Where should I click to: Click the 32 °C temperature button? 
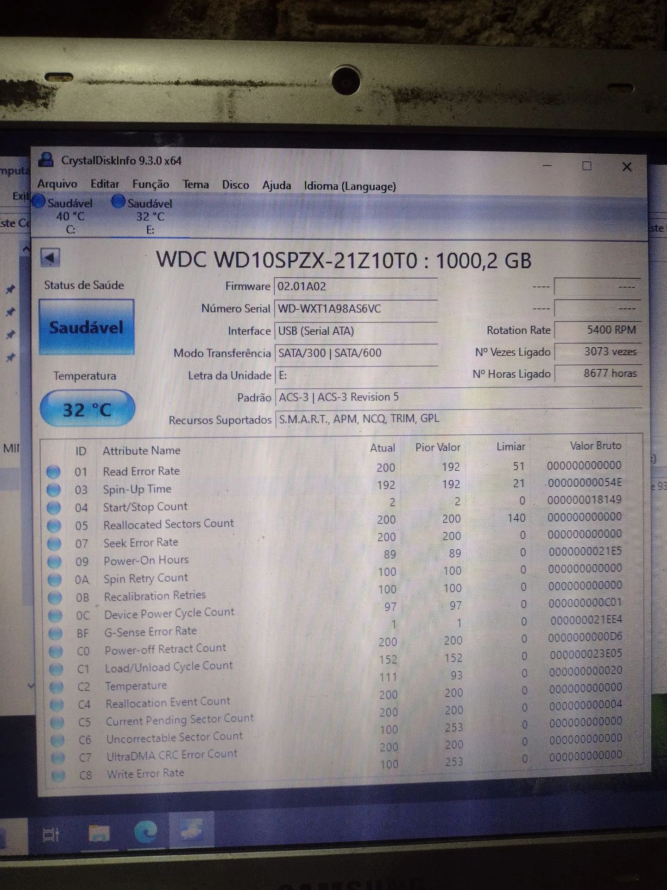87,409
